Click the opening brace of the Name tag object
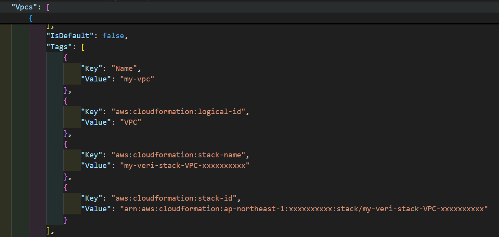Screen dimensions: 499x238 pos(65,58)
